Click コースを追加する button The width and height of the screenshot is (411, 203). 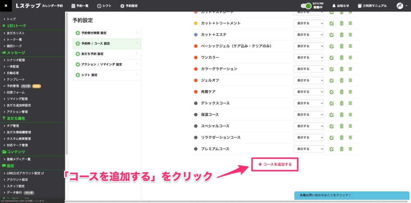[x=275, y=164]
